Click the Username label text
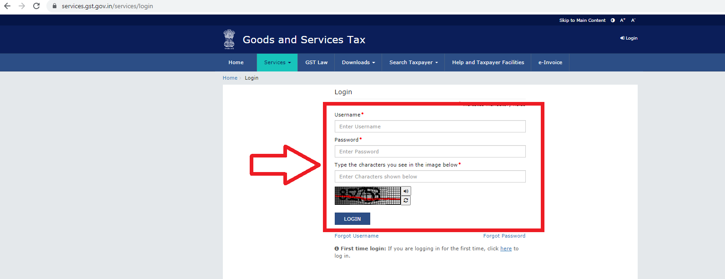The image size is (725, 279). [347, 115]
